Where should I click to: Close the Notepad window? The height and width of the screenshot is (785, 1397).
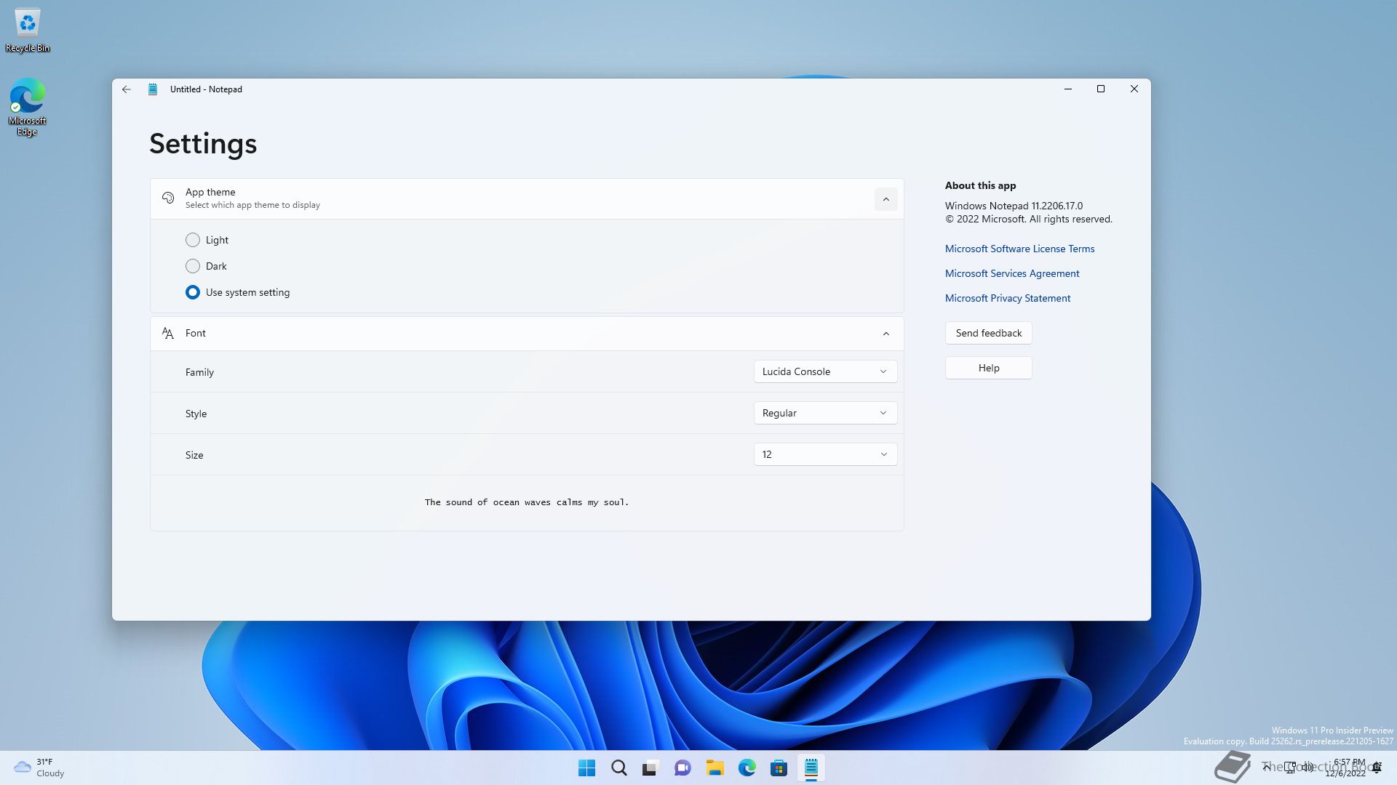(1134, 89)
